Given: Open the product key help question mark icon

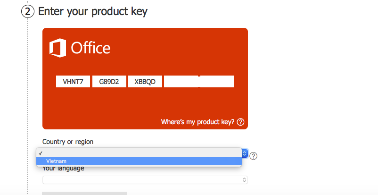Looking at the screenshot, I should [x=240, y=122].
